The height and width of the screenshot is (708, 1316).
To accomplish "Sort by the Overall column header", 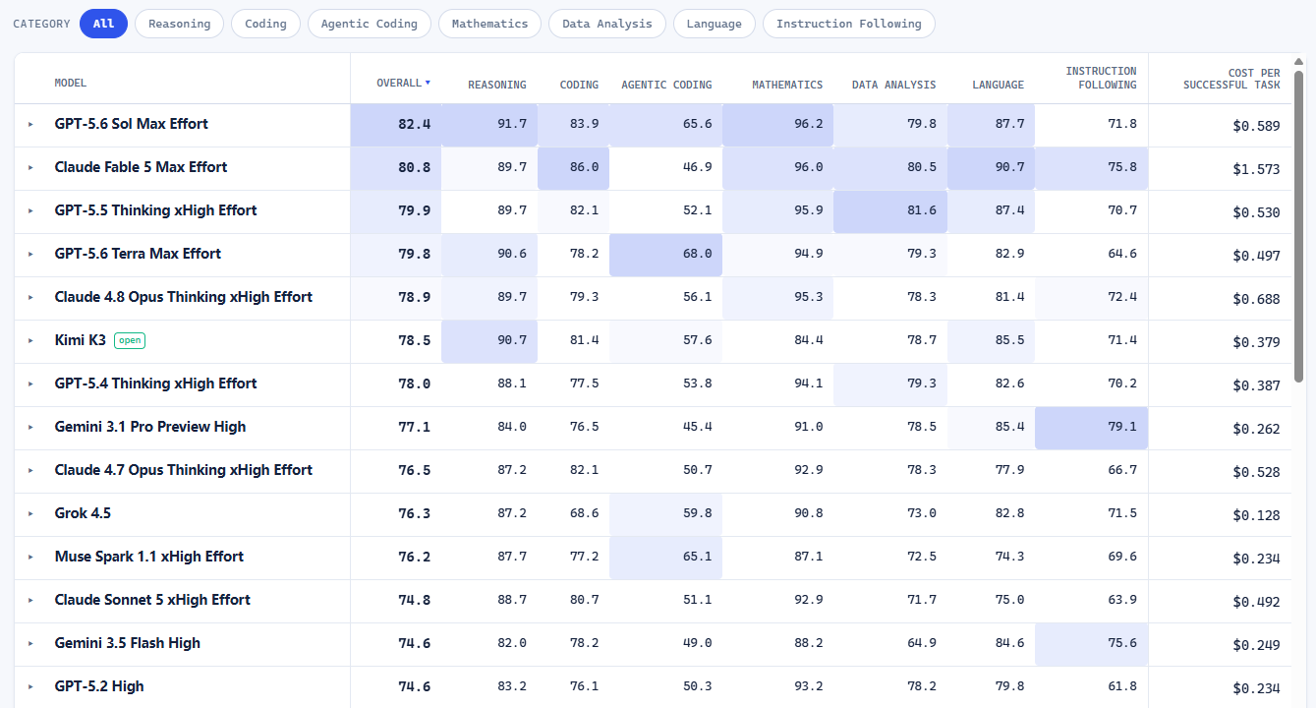I will pos(403,84).
